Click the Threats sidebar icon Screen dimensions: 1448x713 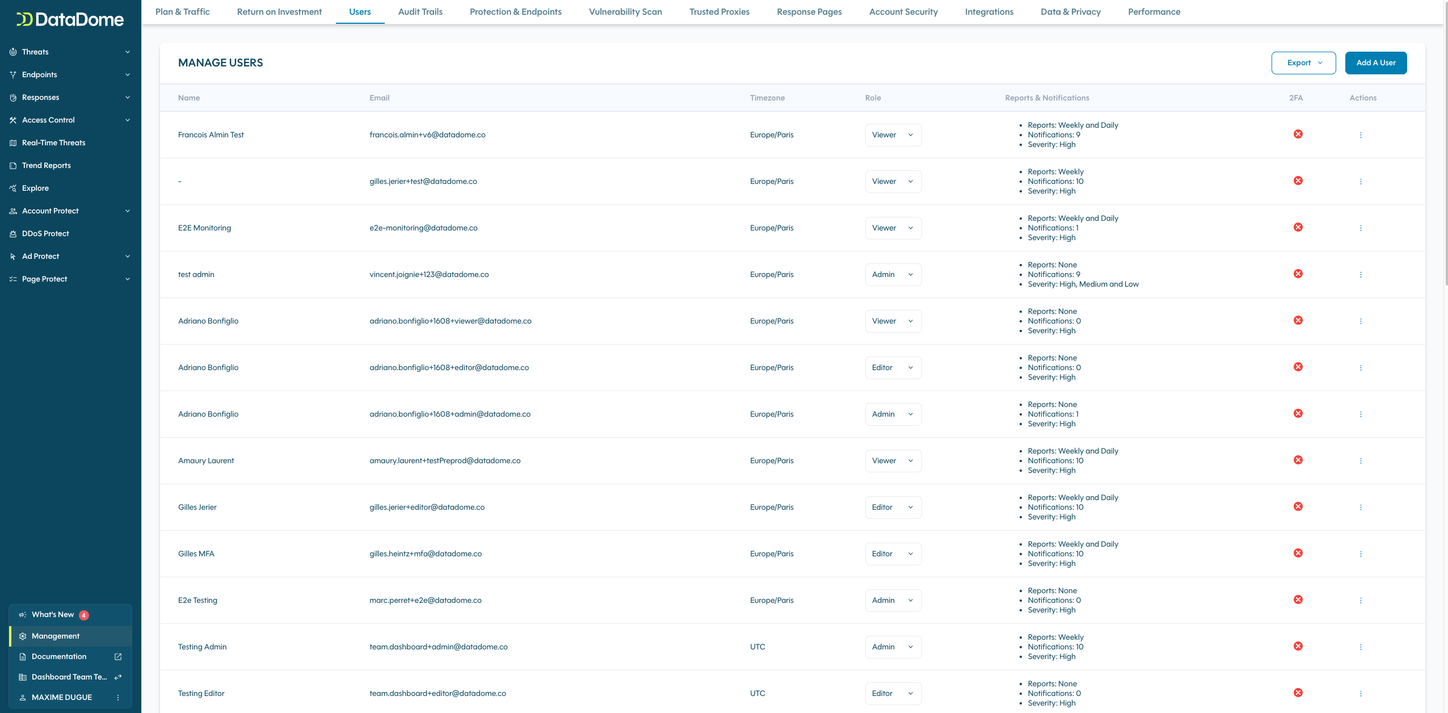(x=13, y=52)
